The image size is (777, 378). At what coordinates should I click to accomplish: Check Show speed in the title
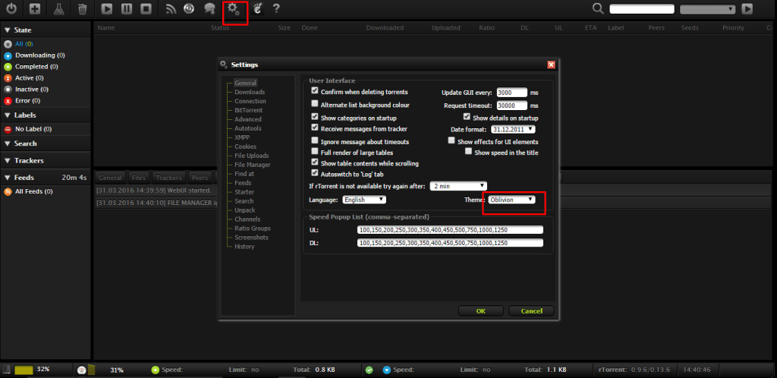click(x=469, y=152)
